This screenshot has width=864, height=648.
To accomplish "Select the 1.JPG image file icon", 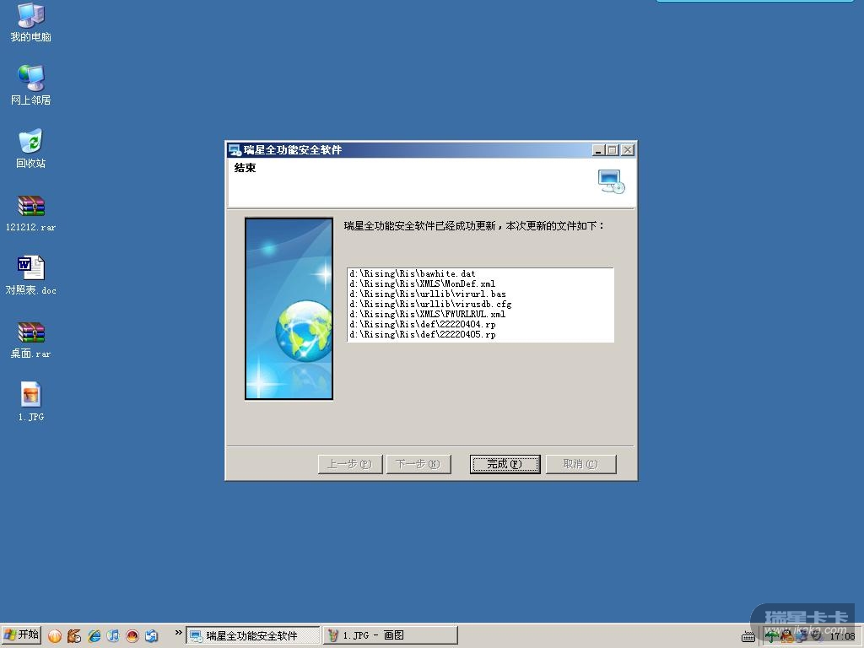I will (31, 402).
